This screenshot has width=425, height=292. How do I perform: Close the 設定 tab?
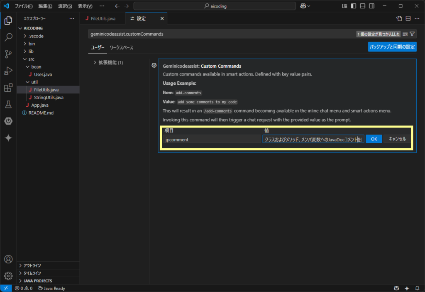[162, 18]
